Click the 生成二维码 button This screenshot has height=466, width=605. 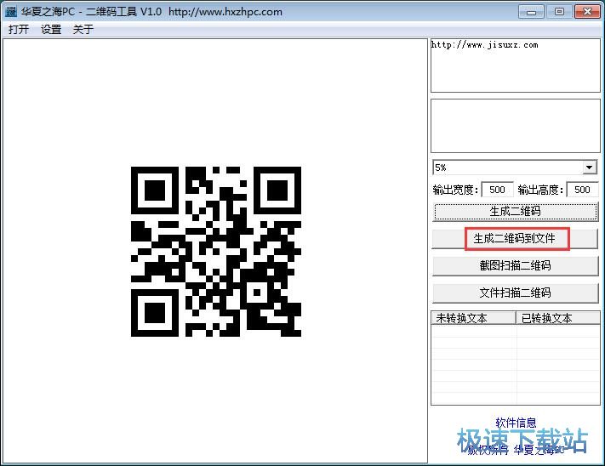pos(515,212)
